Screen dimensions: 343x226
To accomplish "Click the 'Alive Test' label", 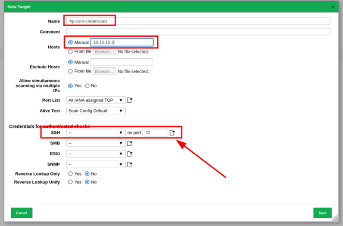I will pos(50,111).
